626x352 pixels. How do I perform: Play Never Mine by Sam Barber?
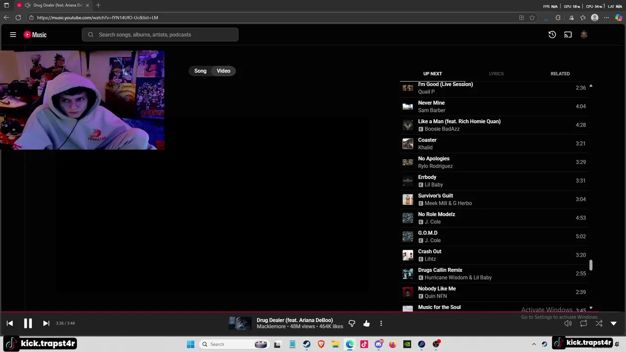point(495,107)
